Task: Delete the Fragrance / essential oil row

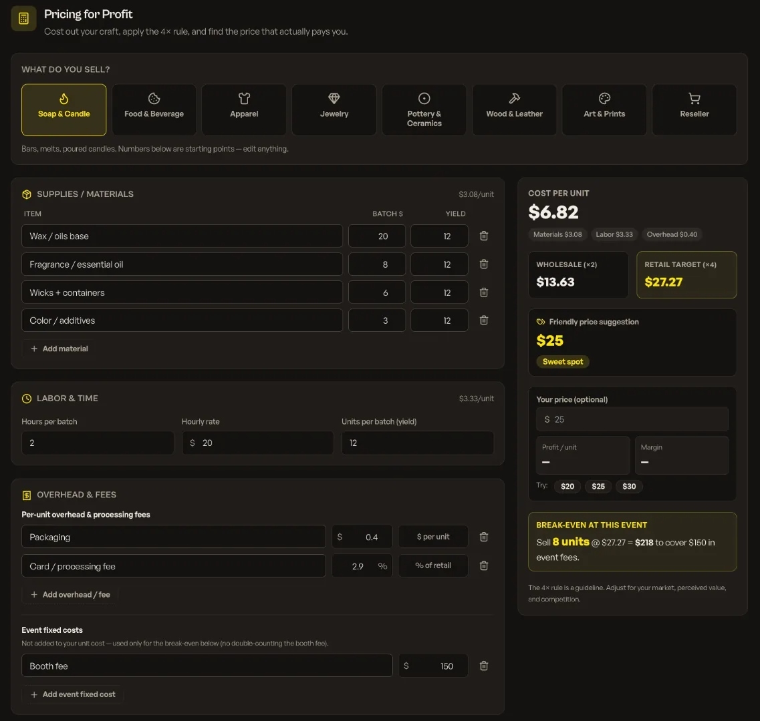Action: coord(484,264)
